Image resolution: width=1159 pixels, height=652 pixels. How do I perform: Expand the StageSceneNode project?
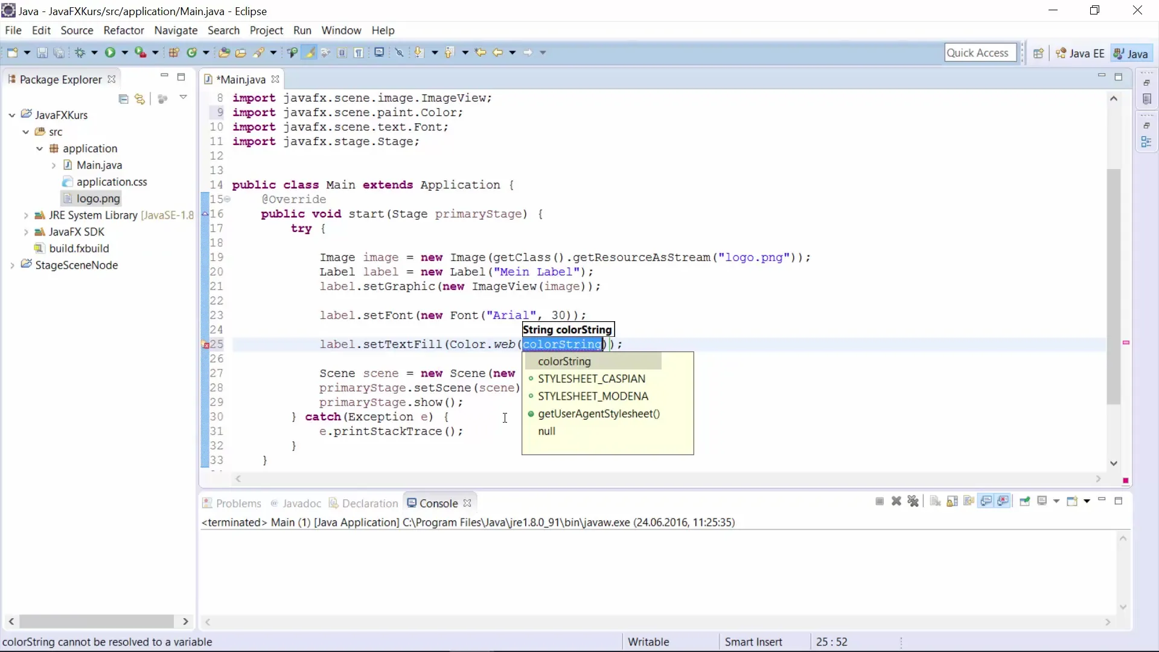click(12, 266)
